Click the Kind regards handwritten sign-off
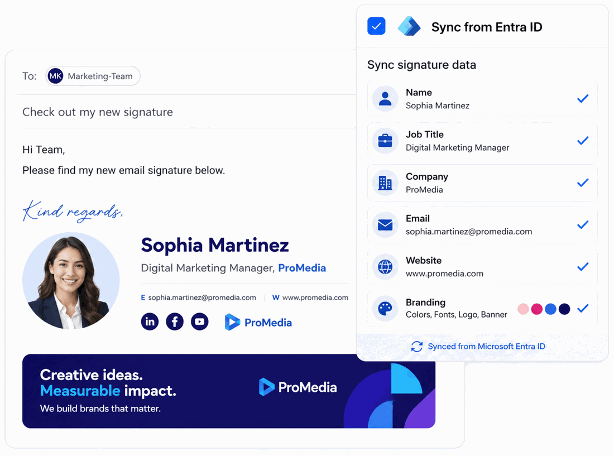The image size is (614, 456). coord(73,212)
